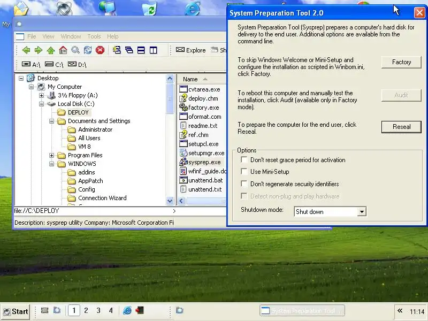The height and width of the screenshot is (321, 428).
Task: Collapse the Local Disk (C:) node
Action: click(x=42, y=104)
